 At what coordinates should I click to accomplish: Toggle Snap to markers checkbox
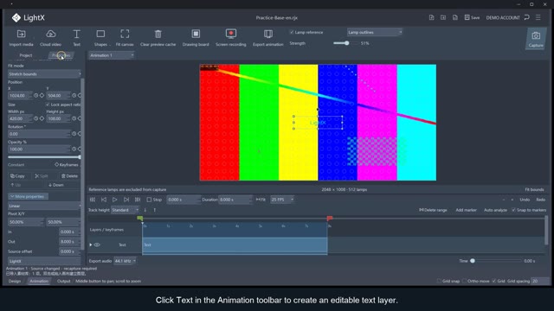pos(513,210)
